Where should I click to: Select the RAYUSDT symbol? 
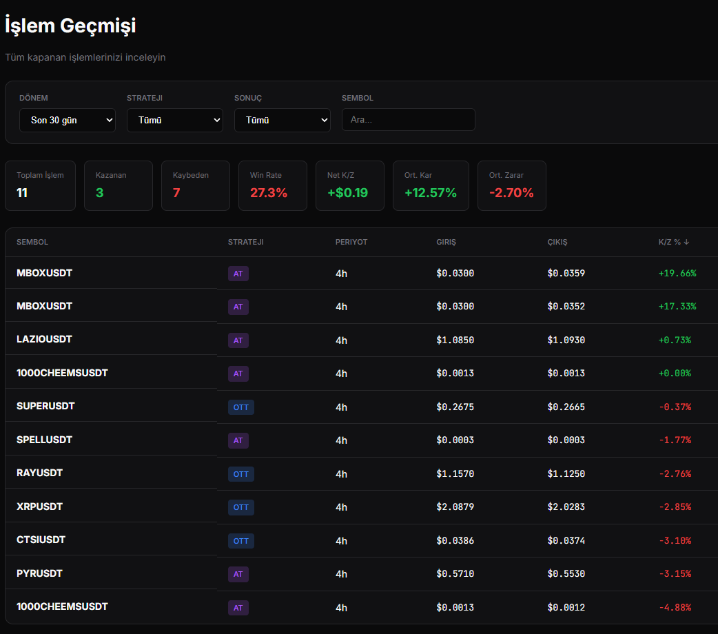pyautogui.click(x=39, y=473)
